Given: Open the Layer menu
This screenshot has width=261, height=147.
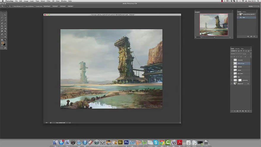Looking at the screenshot, I should [32, 1].
